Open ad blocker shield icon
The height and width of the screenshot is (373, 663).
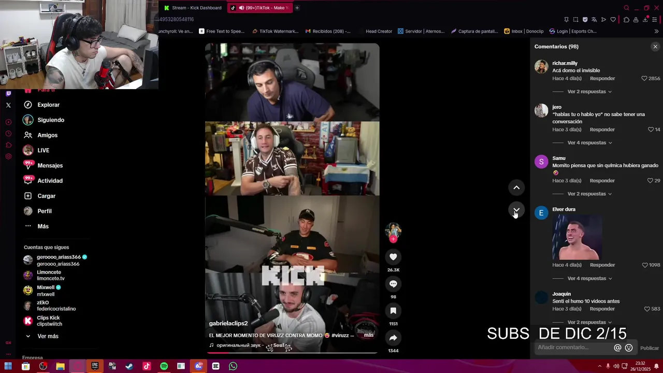[585, 20]
